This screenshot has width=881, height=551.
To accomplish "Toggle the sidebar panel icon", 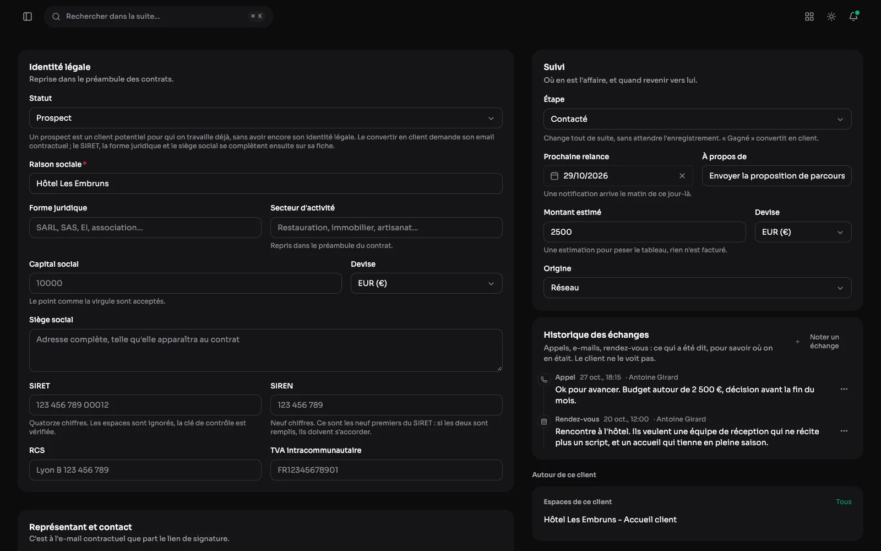I will 28,17.
